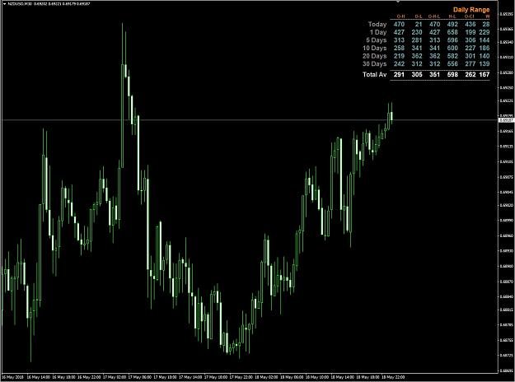515x382 pixels.
Task: Click the 17 May 02:00 time axis label
Action: click(115, 377)
